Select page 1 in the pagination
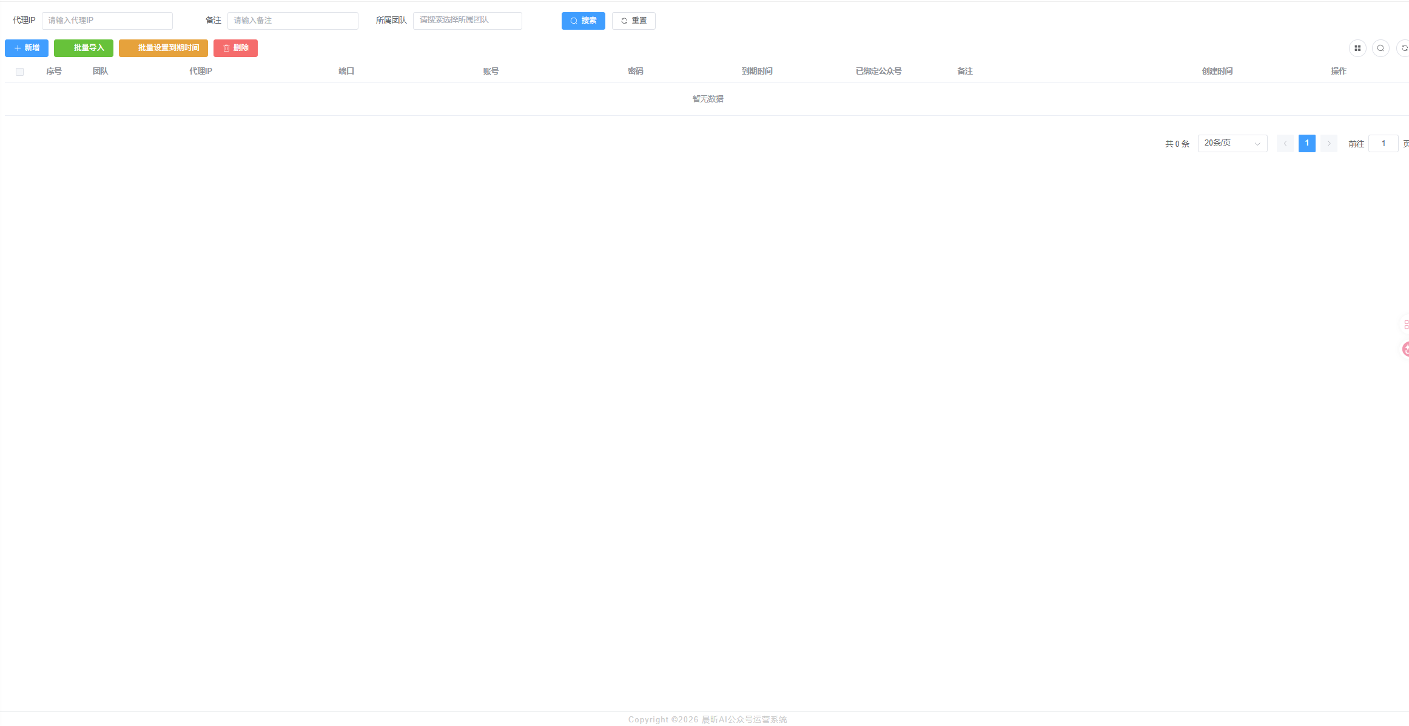This screenshot has height=726, width=1409. pyautogui.click(x=1307, y=143)
